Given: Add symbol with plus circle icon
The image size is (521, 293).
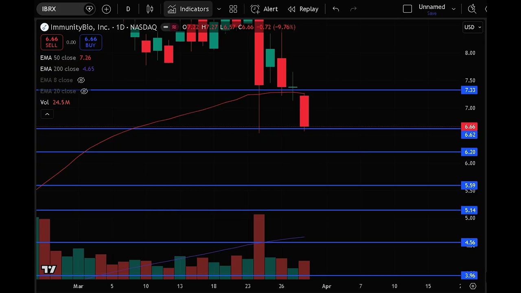Looking at the screenshot, I should [x=106, y=9].
